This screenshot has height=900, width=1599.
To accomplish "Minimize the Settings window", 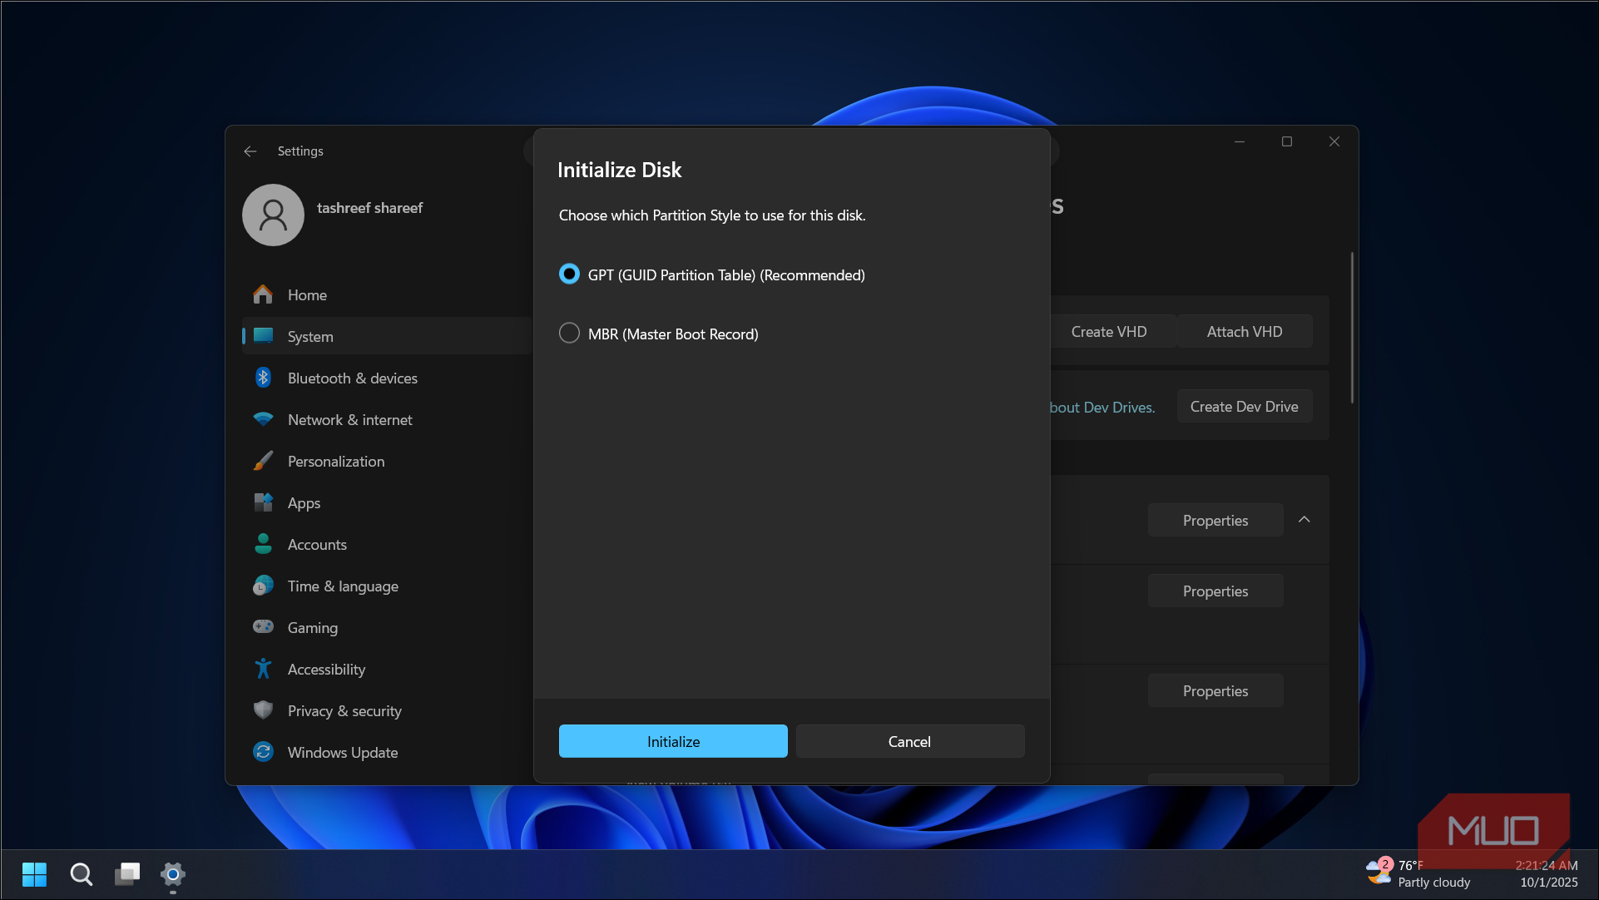I will coord(1240,141).
